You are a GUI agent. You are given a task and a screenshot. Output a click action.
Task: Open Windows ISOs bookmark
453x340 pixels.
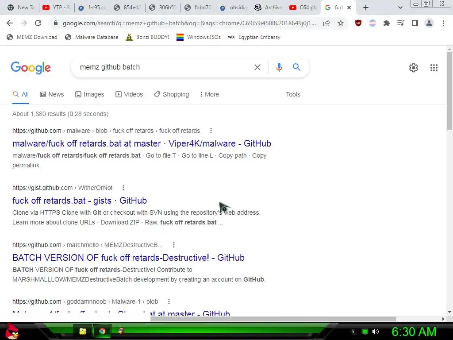[199, 37]
